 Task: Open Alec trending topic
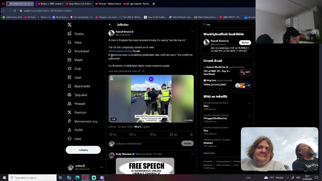[x=206, y=106]
